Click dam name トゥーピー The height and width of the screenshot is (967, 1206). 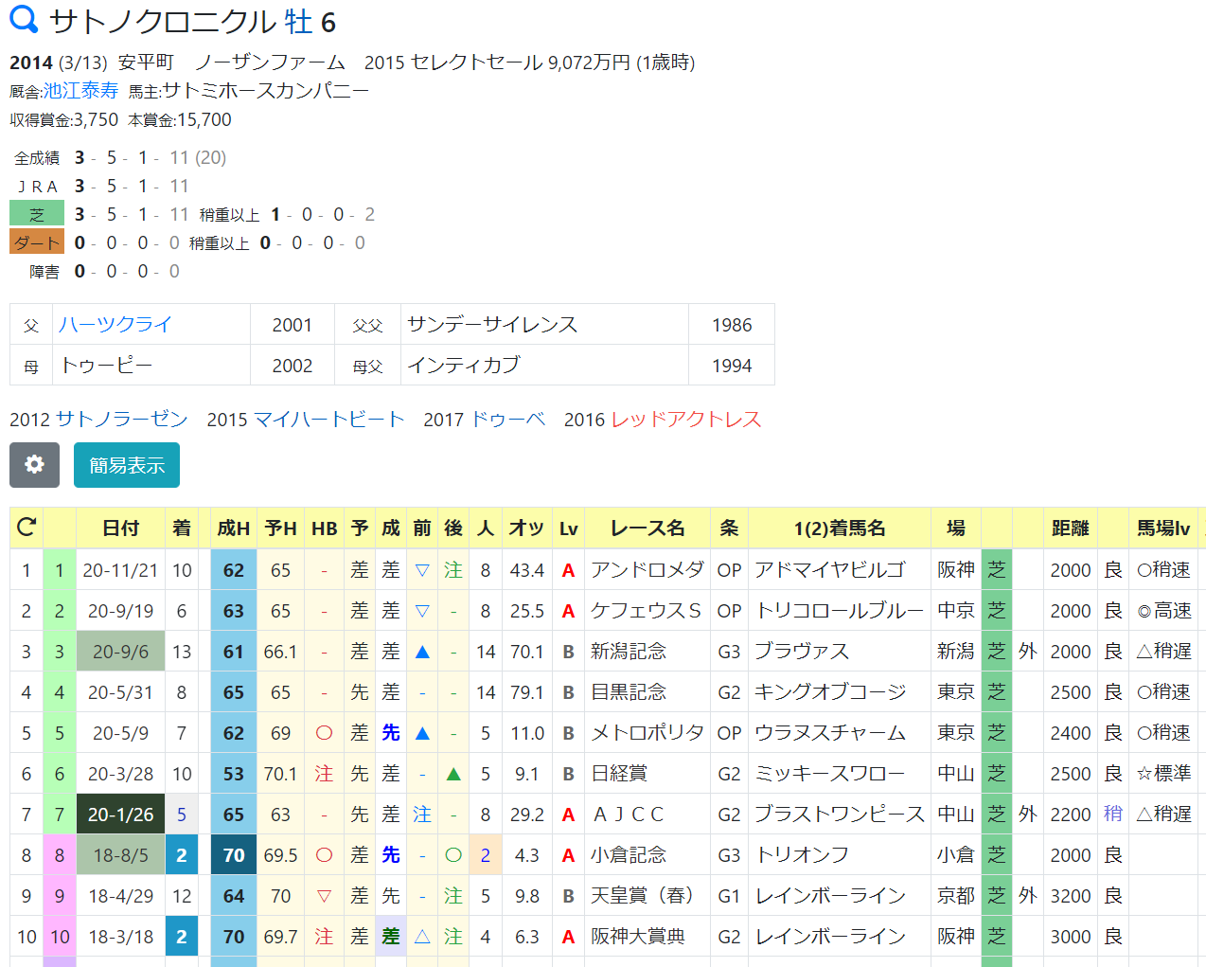(106, 366)
